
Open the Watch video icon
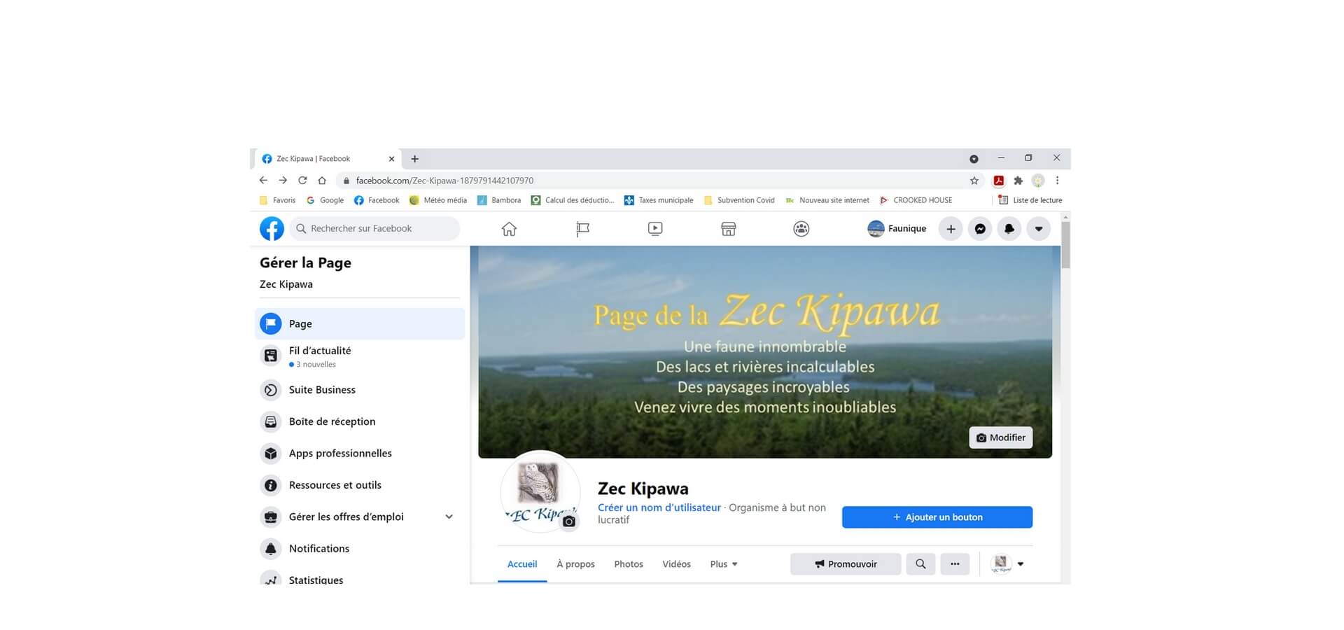pyautogui.click(x=655, y=229)
